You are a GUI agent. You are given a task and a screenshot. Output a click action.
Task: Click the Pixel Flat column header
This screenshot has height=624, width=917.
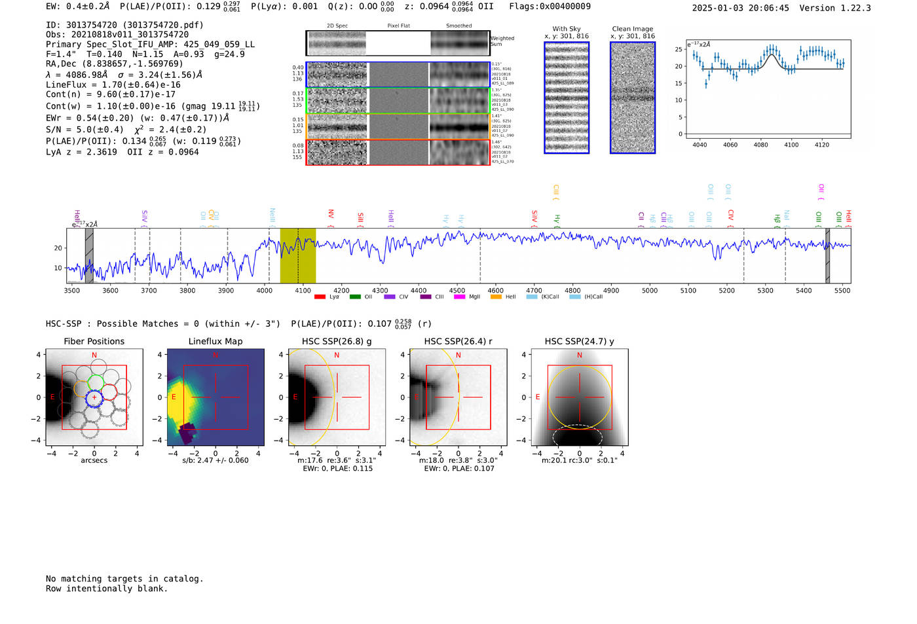tap(398, 26)
